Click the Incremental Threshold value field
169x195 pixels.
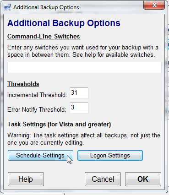79,93
